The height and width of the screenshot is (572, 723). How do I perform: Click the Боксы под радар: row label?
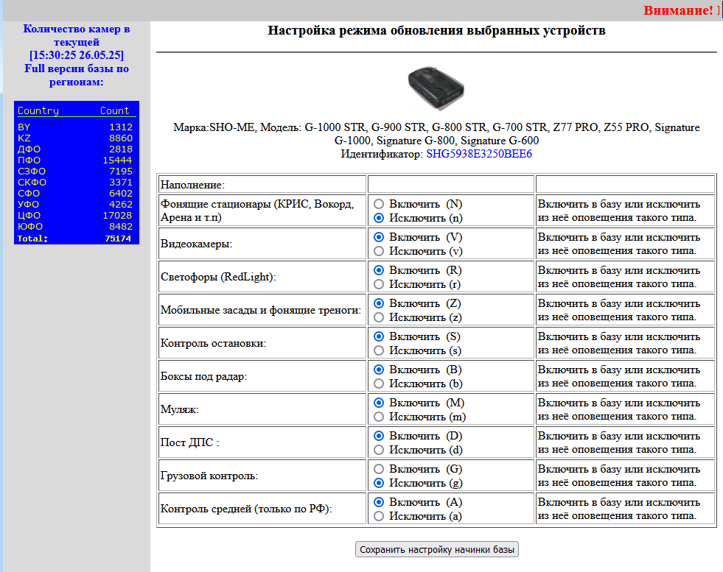click(x=204, y=377)
